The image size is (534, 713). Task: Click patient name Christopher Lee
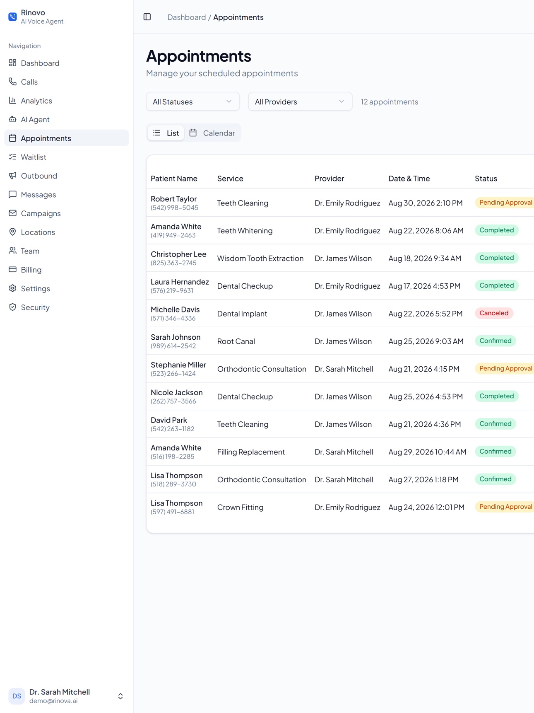(178, 254)
